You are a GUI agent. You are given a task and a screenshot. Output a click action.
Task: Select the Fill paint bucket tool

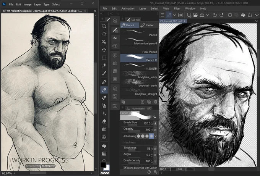[104, 146]
